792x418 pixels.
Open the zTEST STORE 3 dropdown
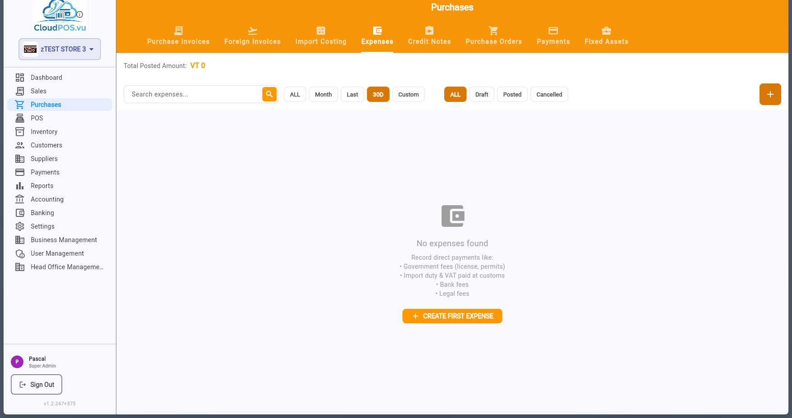60,49
